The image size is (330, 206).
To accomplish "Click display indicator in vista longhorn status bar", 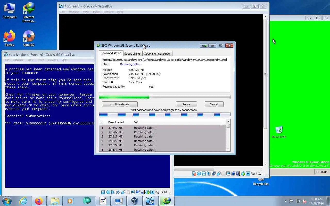I will coord(133,192).
